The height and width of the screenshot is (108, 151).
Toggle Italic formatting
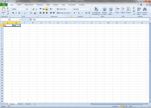tap(16, 13)
